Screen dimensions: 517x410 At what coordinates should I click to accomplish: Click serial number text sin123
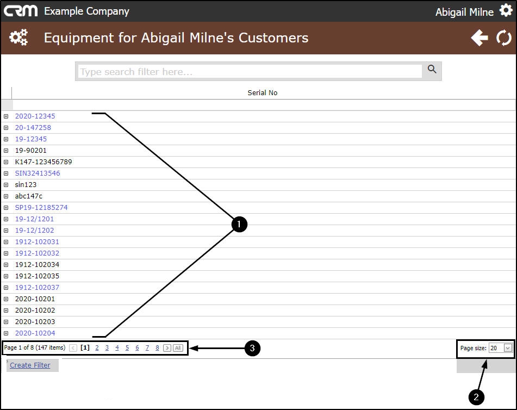[x=26, y=185]
